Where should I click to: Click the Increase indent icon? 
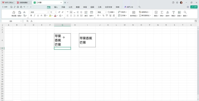[x=81, y=12]
